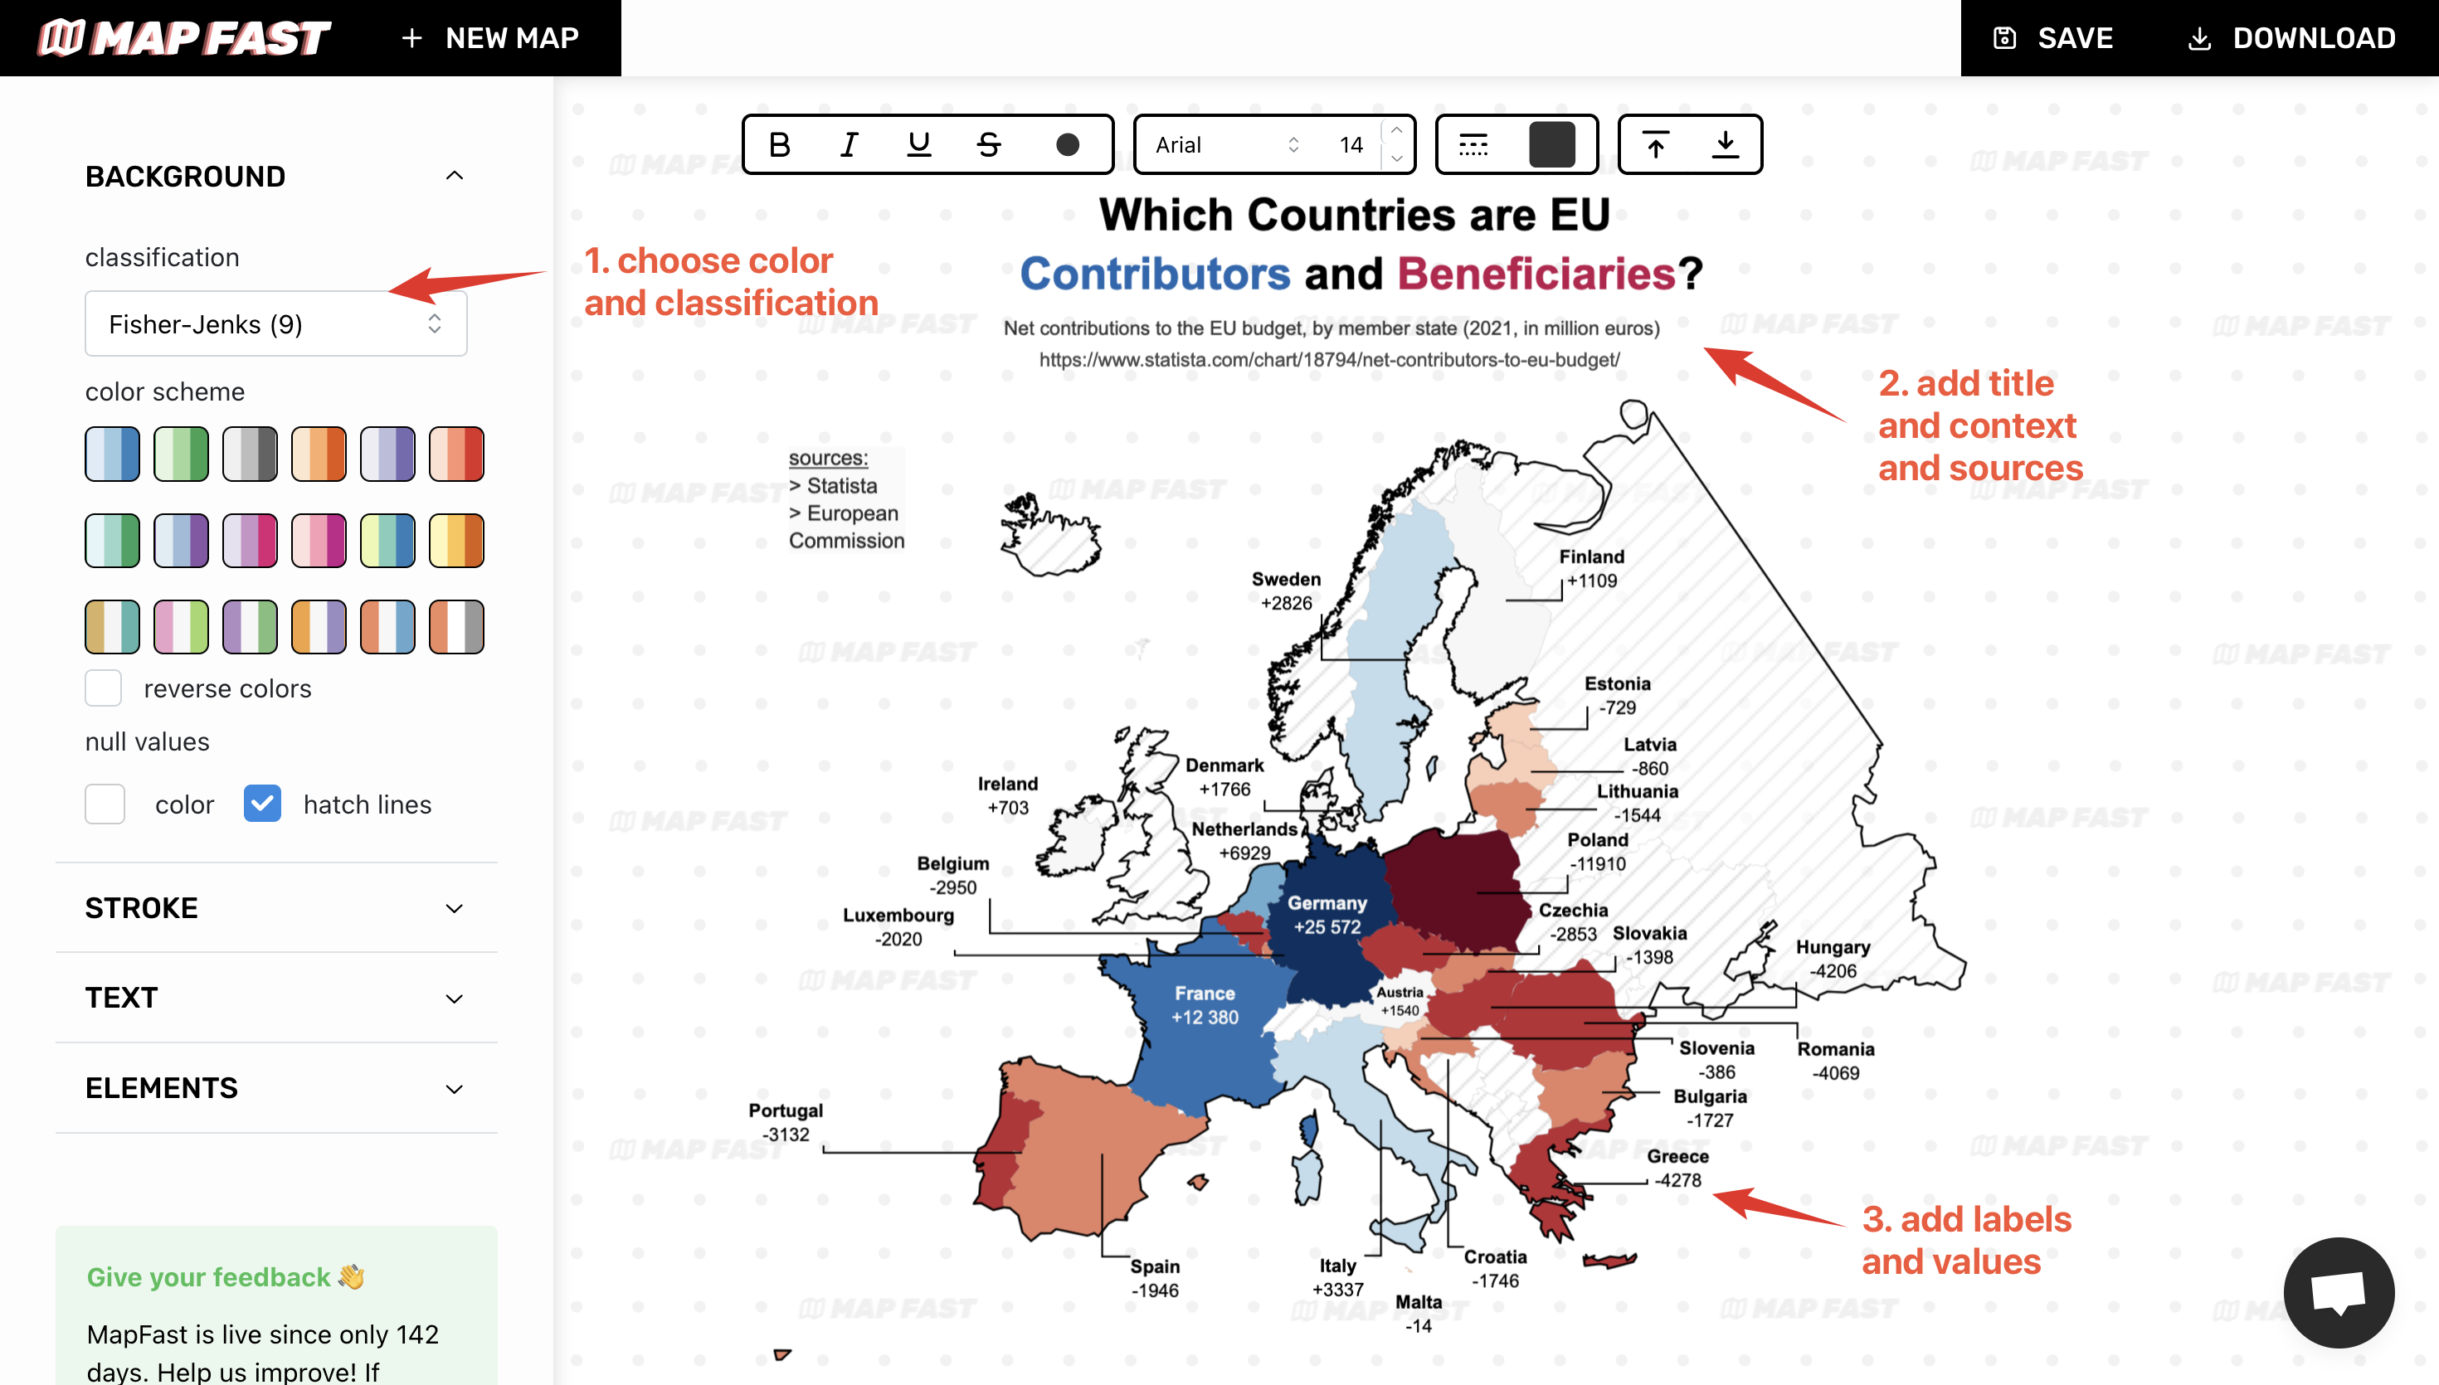
Task: Expand the TEXT panel settings
Action: pos(276,997)
